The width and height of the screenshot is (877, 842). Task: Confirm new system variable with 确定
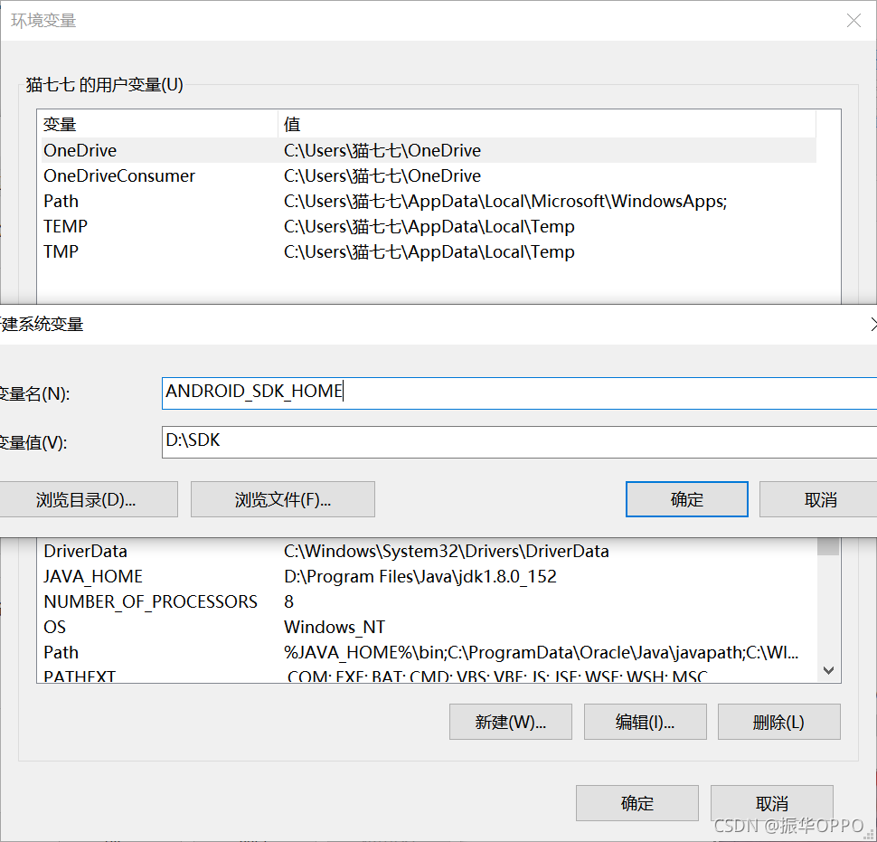pos(687,499)
